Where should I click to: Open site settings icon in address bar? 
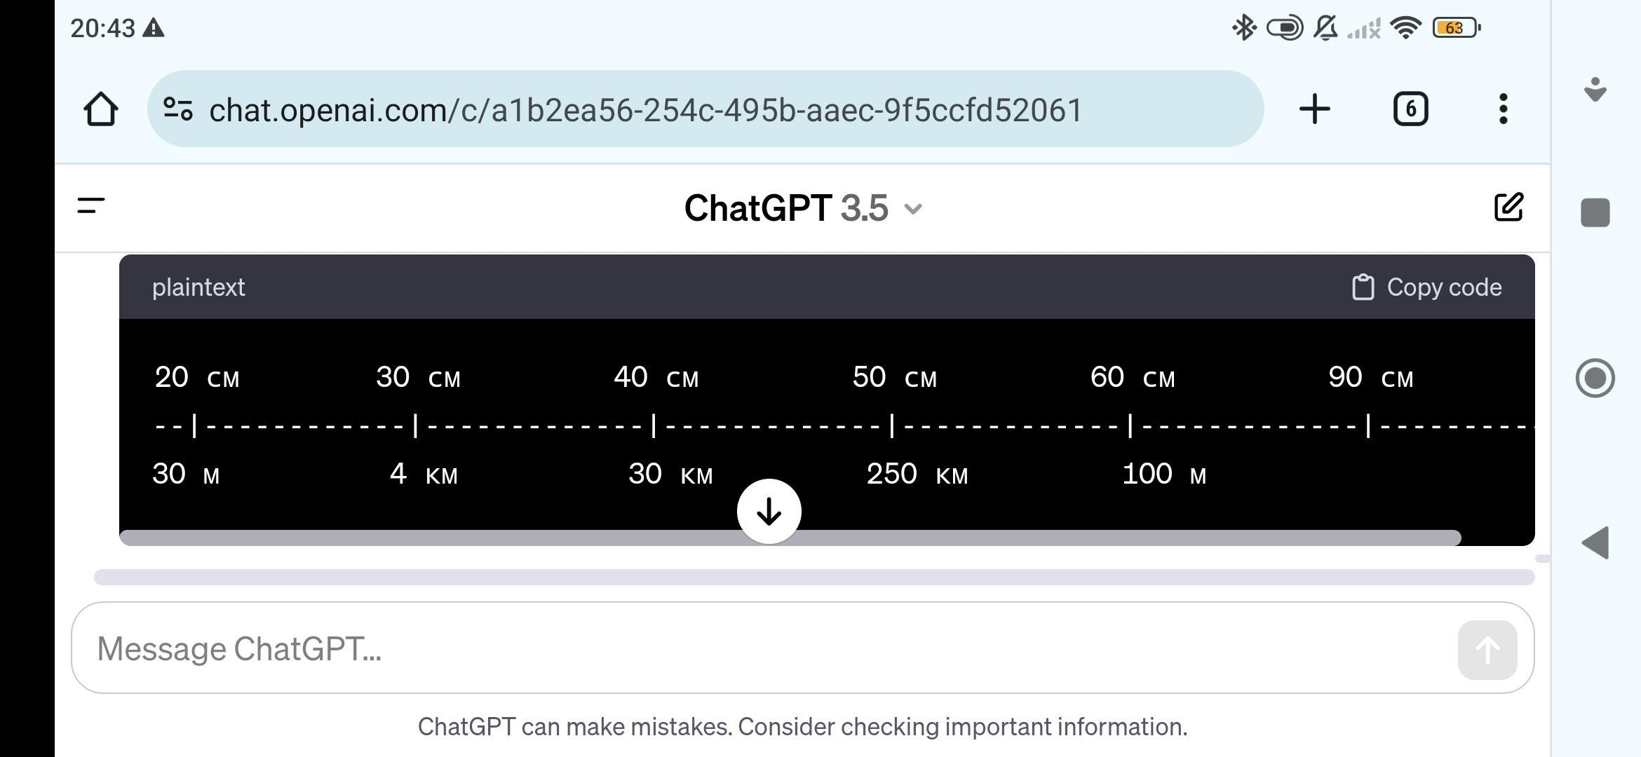178,109
